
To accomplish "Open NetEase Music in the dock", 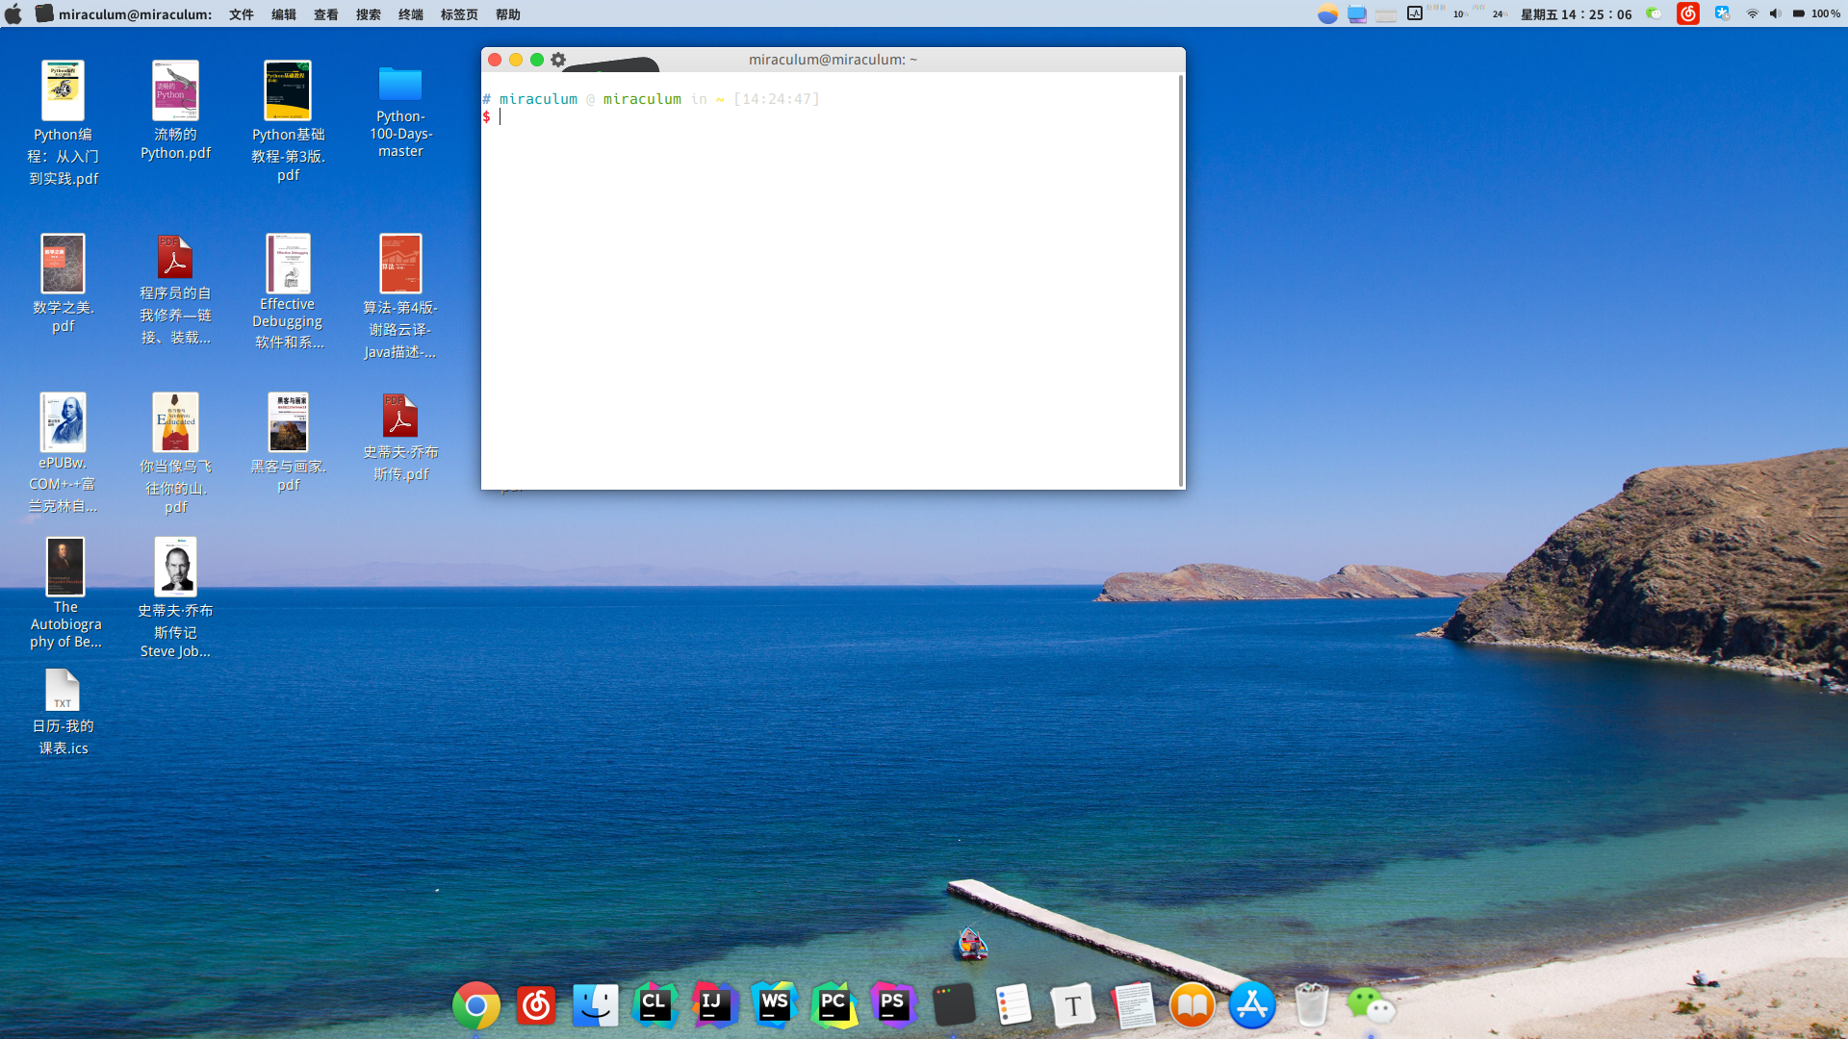I will point(536,1006).
